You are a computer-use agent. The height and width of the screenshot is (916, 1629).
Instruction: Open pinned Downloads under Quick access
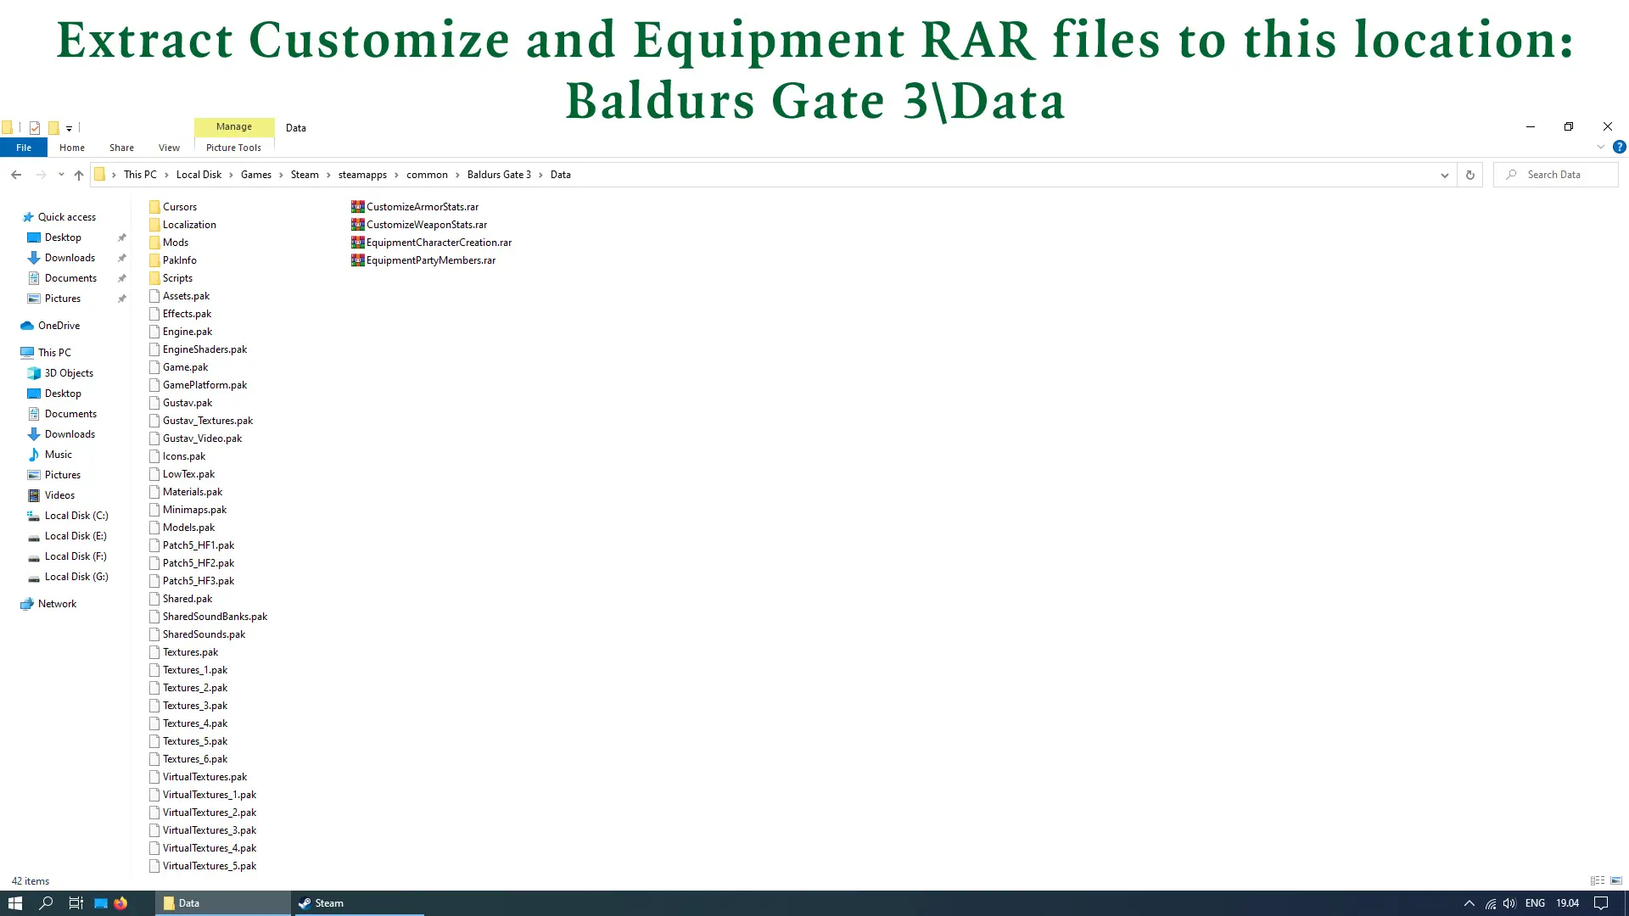click(70, 258)
